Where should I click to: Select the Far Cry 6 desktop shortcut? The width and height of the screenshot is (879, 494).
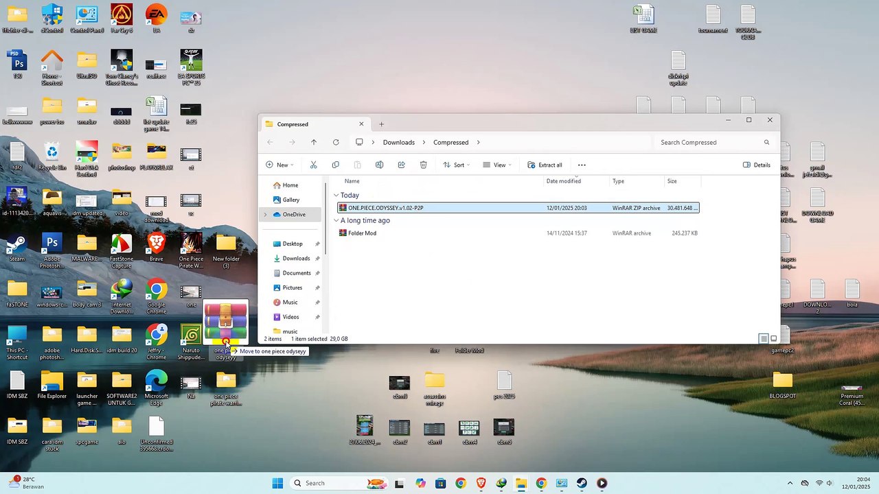click(122, 19)
